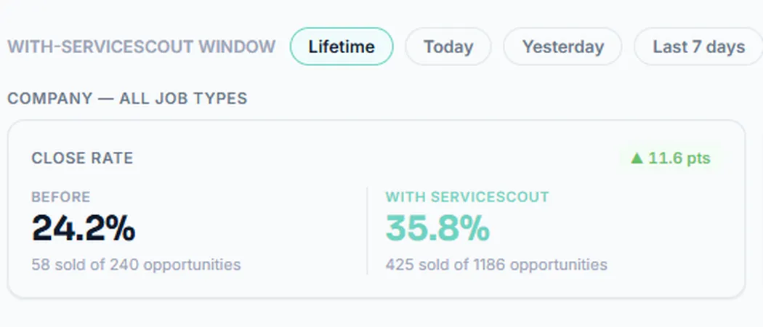Click the Company — All Job Types heading
The height and width of the screenshot is (327, 763).
tap(127, 98)
